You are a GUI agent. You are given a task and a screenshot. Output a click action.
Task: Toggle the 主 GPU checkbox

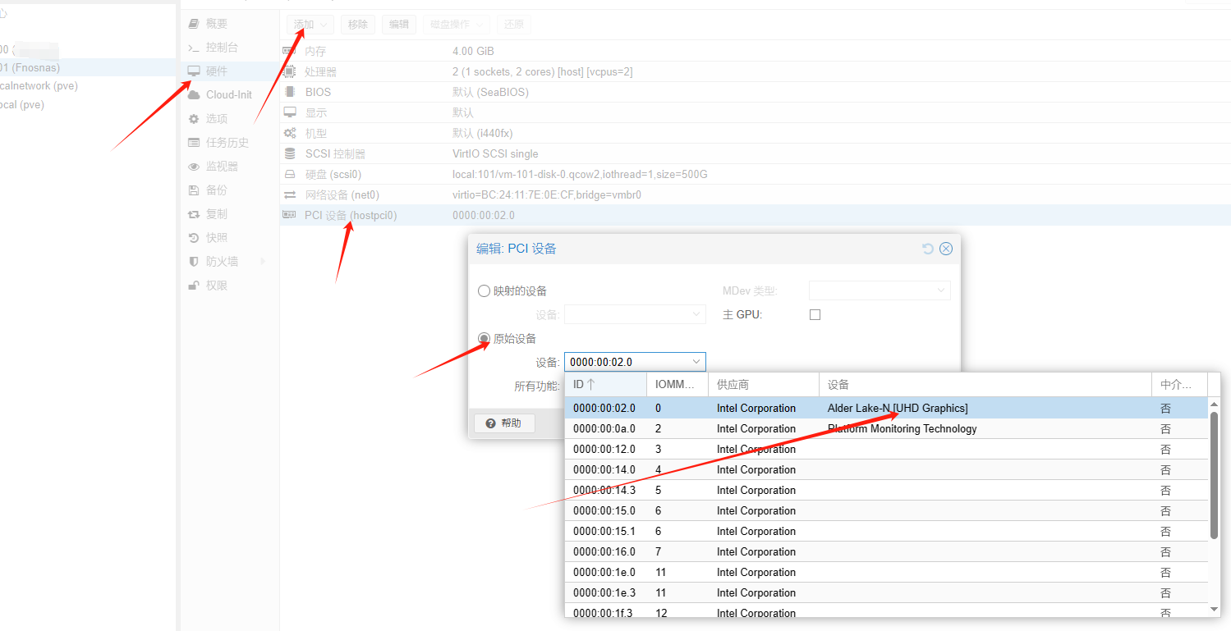[x=815, y=314]
